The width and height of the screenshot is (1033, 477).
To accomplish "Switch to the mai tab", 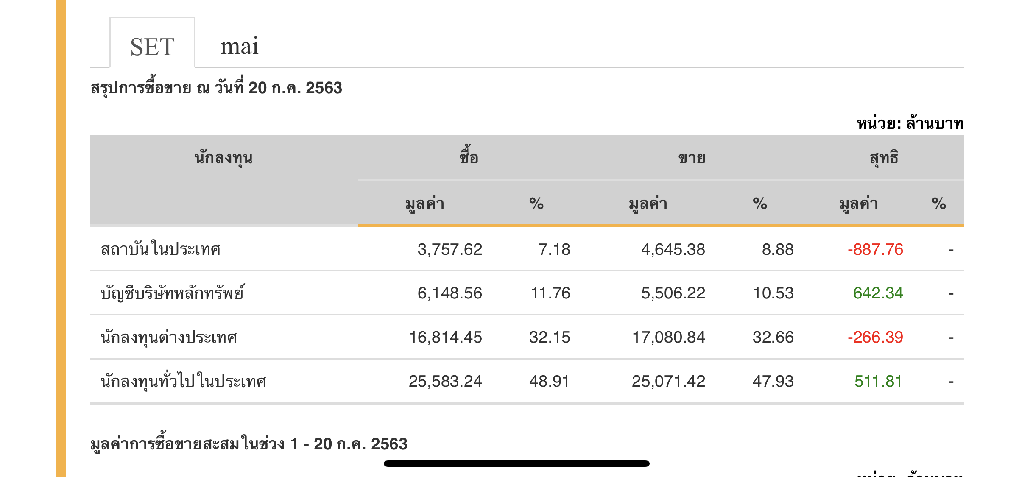I will click(239, 46).
